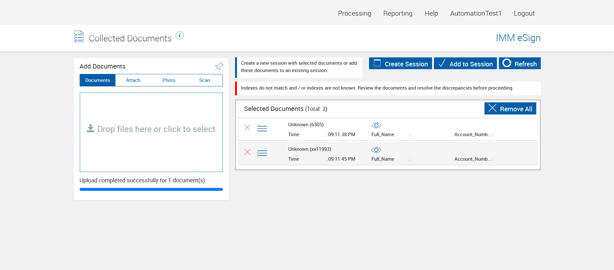Click the info icon beside Collected Documents
The image size is (614, 270).
[180, 36]
